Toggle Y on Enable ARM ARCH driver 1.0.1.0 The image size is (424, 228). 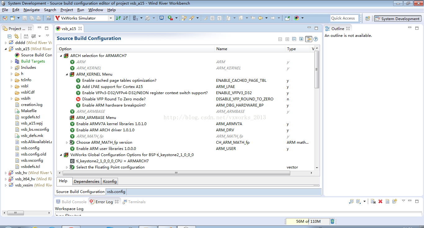point(72,130)
